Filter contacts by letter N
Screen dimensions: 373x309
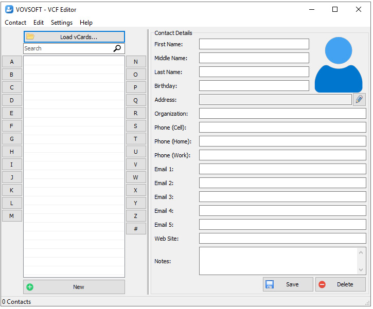(136, 62)
